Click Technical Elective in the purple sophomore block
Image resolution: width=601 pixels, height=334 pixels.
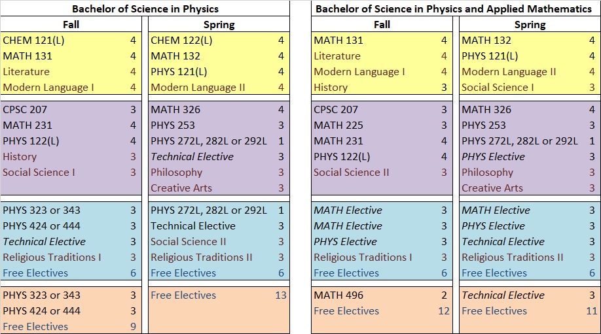[192, 156]
